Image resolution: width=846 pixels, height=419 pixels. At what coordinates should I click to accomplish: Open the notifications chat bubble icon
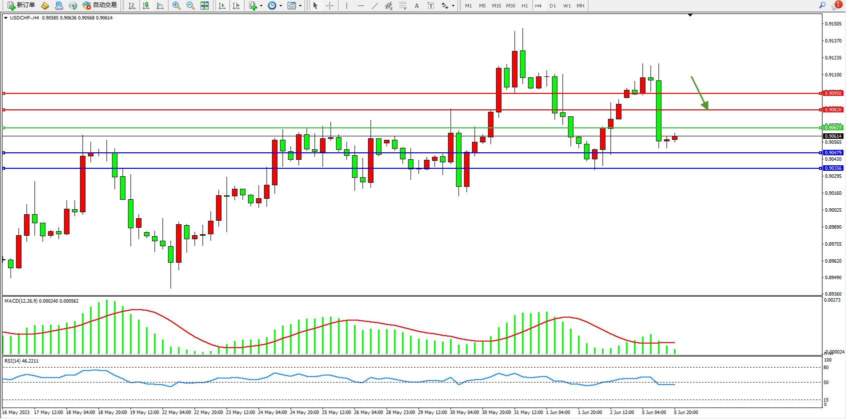click(x=836, y=5)
